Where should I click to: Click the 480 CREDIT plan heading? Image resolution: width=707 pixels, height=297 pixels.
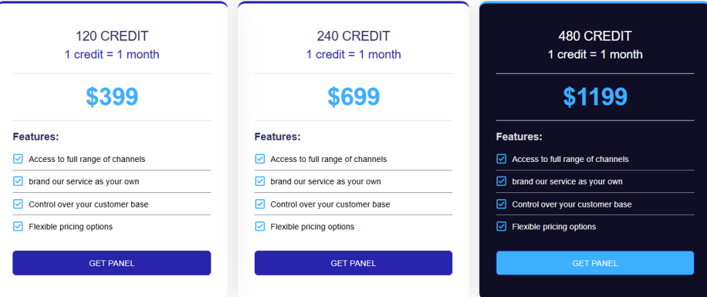pos(595,37)
